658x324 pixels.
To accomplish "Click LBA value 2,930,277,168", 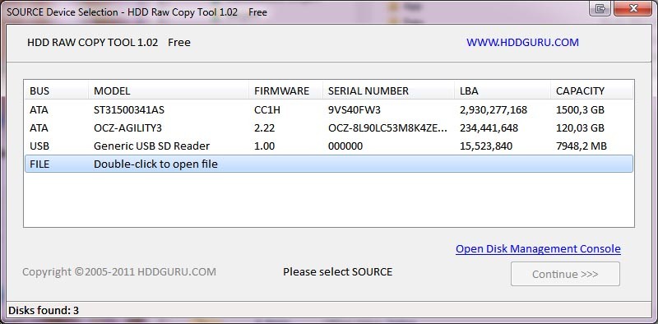I will tap(493, 110).
